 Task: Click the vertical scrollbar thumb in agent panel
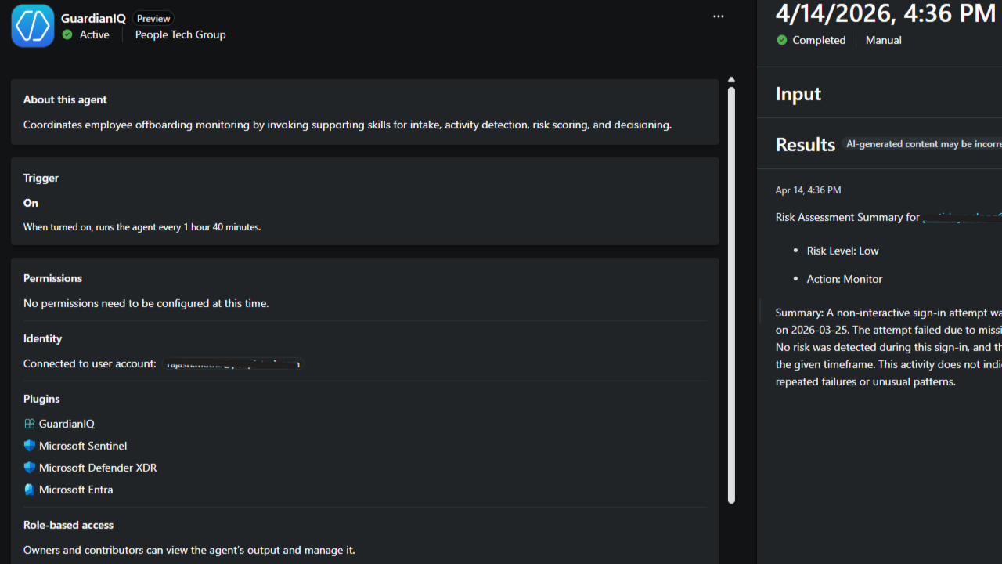coord(731,295)
